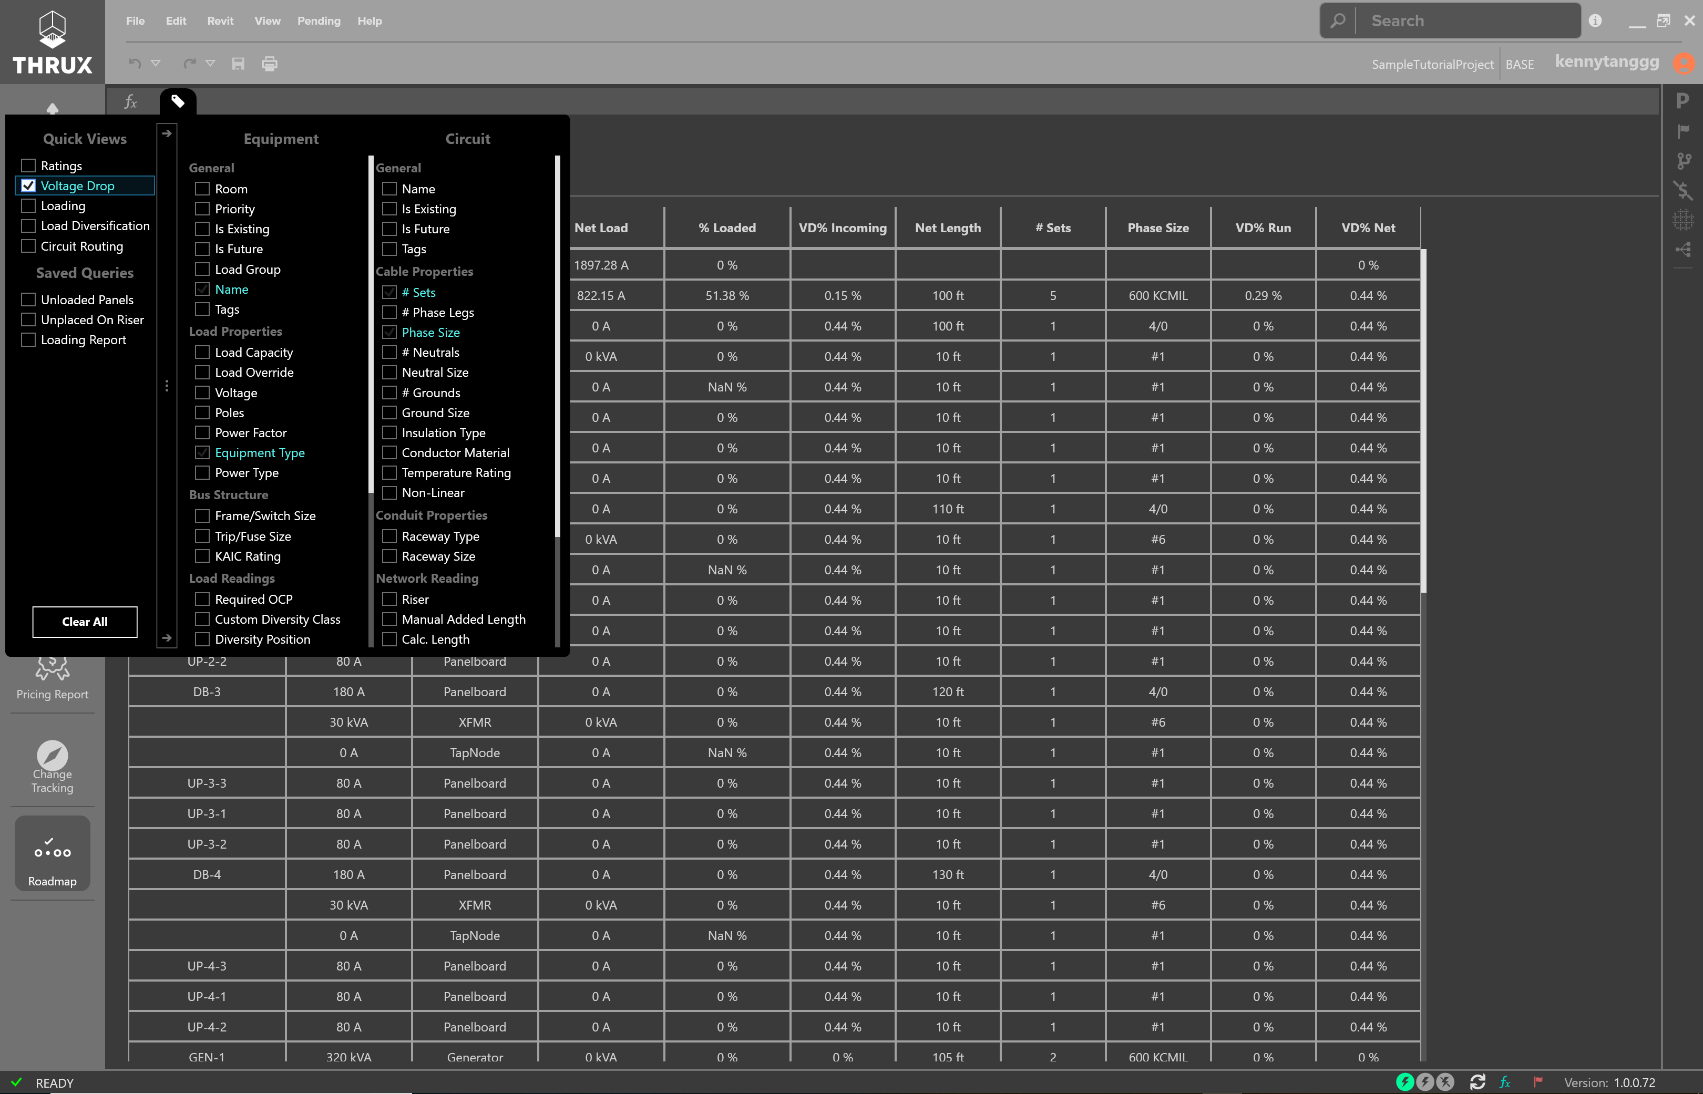The width and height of the screenshot is (1703, 1094).
Task: Click the top arrow expander beside Quick Views
Action: point(166,133)
